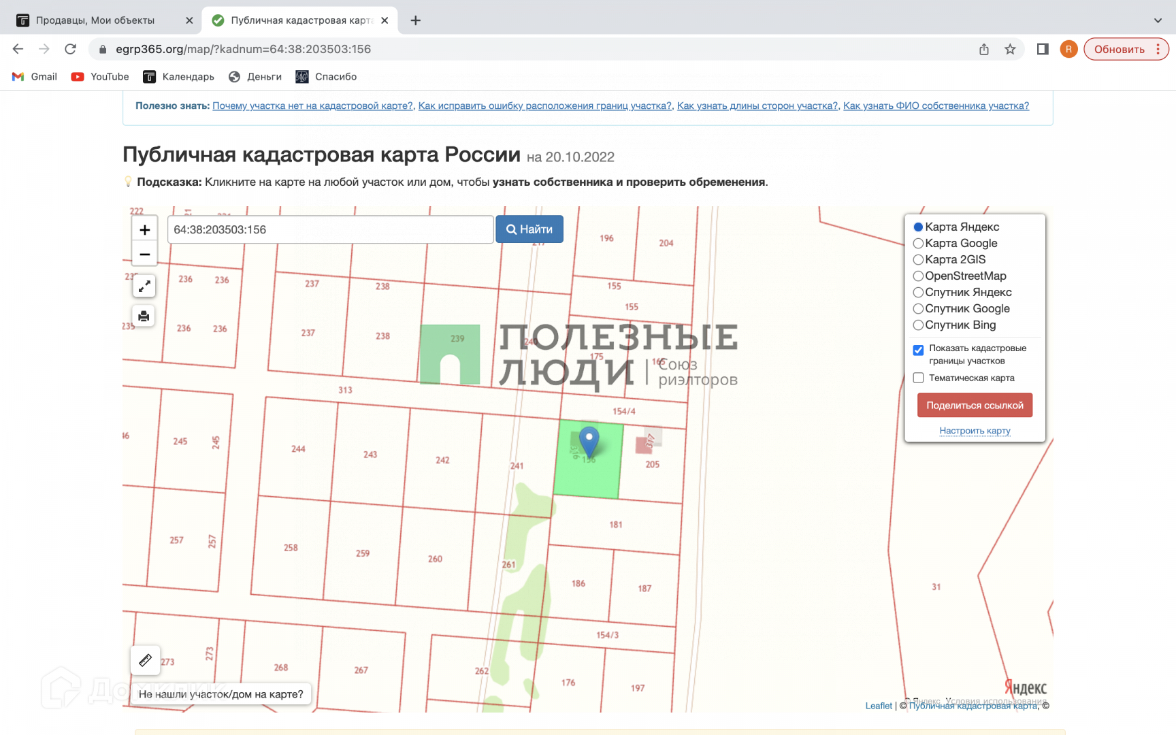Activate the ruler measurement tool

pyautogui.click(x=145, y=660)
